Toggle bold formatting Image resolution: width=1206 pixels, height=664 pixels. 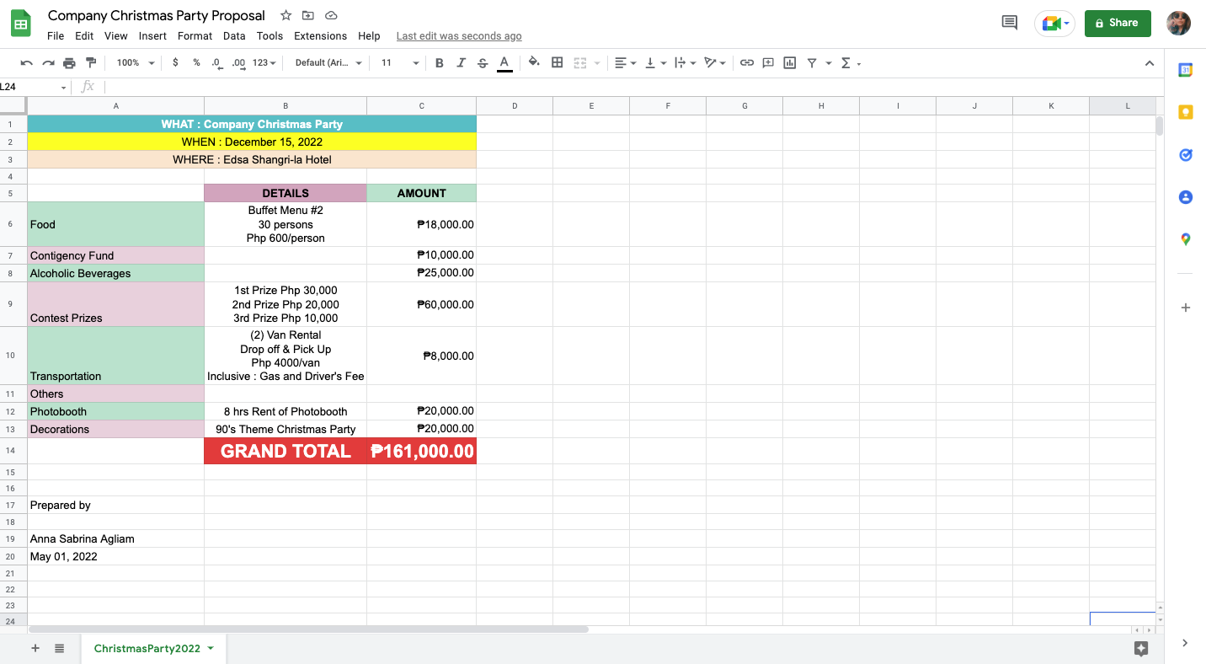click(x=440, y=63)
